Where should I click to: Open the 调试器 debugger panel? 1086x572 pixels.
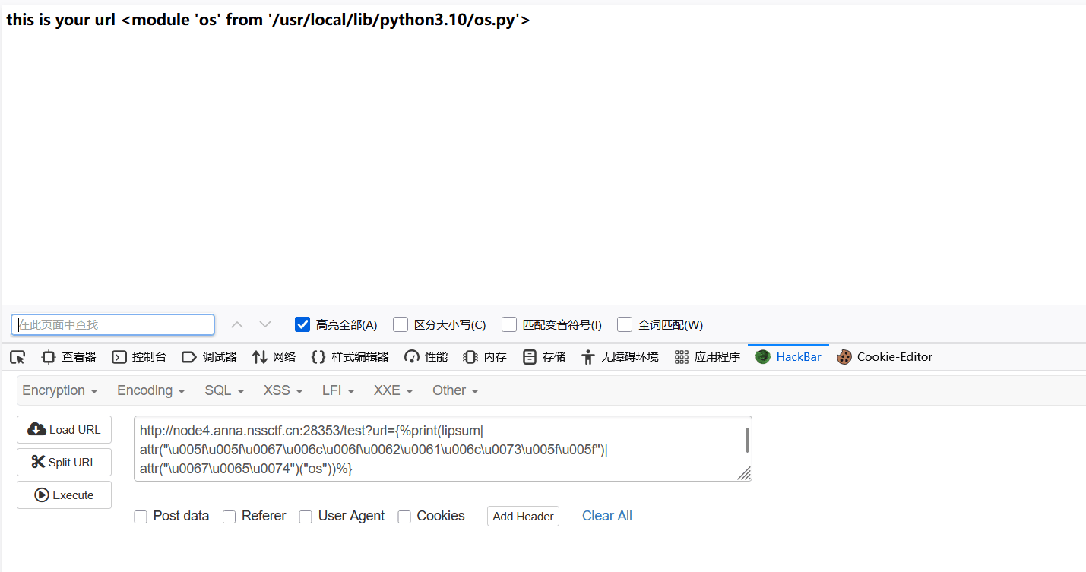coord(209,357)
